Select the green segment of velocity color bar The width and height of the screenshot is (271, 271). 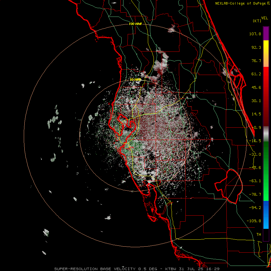(266, 171)
